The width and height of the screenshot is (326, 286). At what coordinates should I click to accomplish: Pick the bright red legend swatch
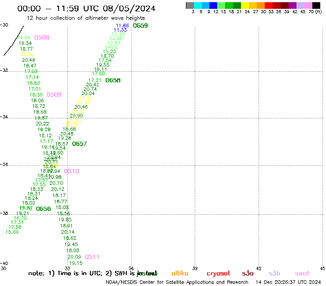click(x=269, y=6)
